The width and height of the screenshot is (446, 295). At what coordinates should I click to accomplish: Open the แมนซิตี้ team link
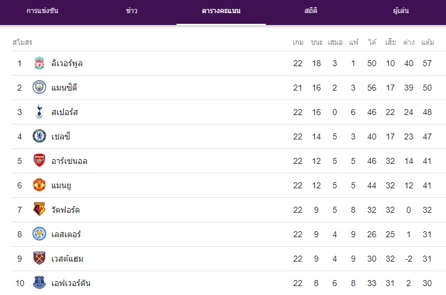(x=64, y=88)
